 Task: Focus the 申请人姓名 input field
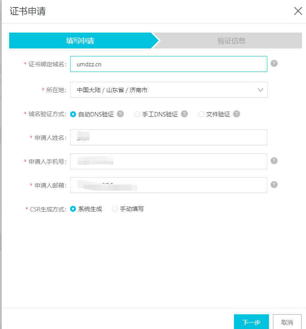point(169,137)
